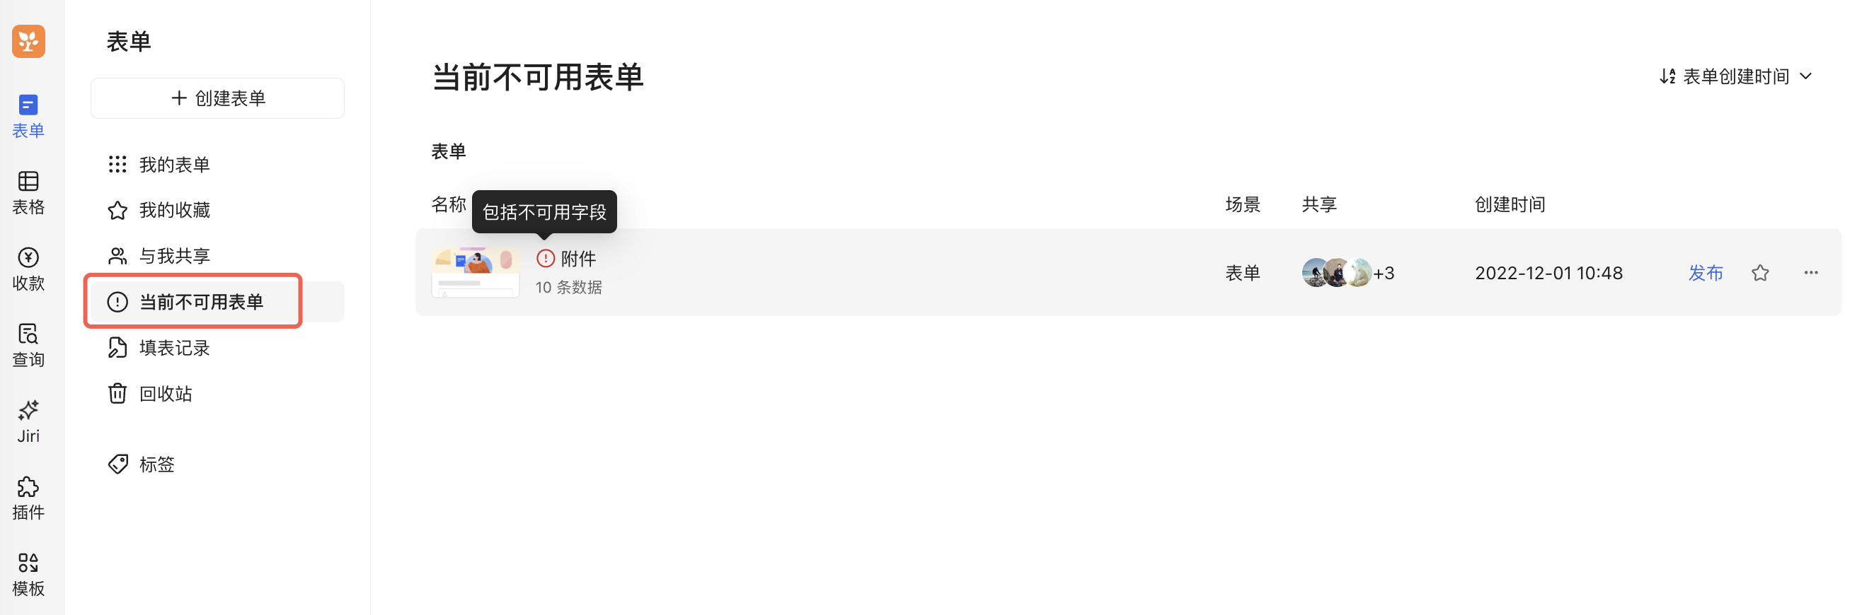Viewport: 1874px width, 615px height.
Task: Open the 表单 section in left rail
Action: tap(28, 117)
